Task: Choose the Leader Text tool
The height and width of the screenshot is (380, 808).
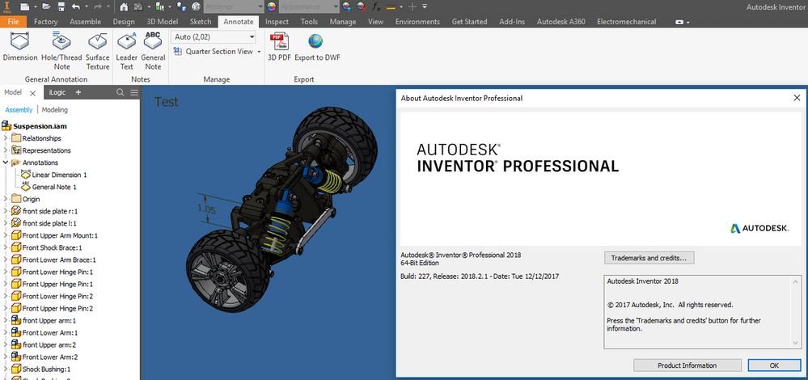Action: [127, 51]
